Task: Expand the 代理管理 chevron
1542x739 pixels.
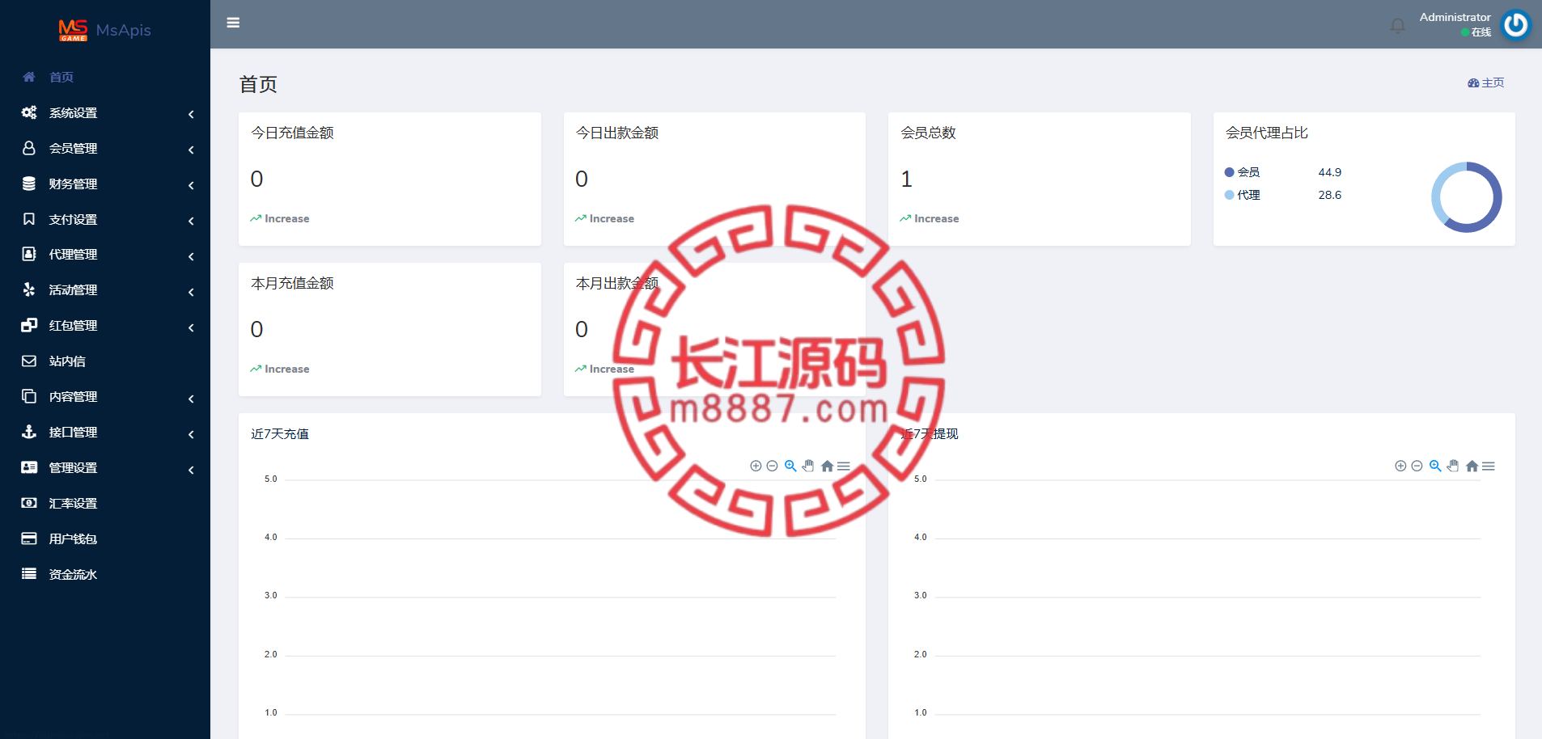Action: pos(191,256)
